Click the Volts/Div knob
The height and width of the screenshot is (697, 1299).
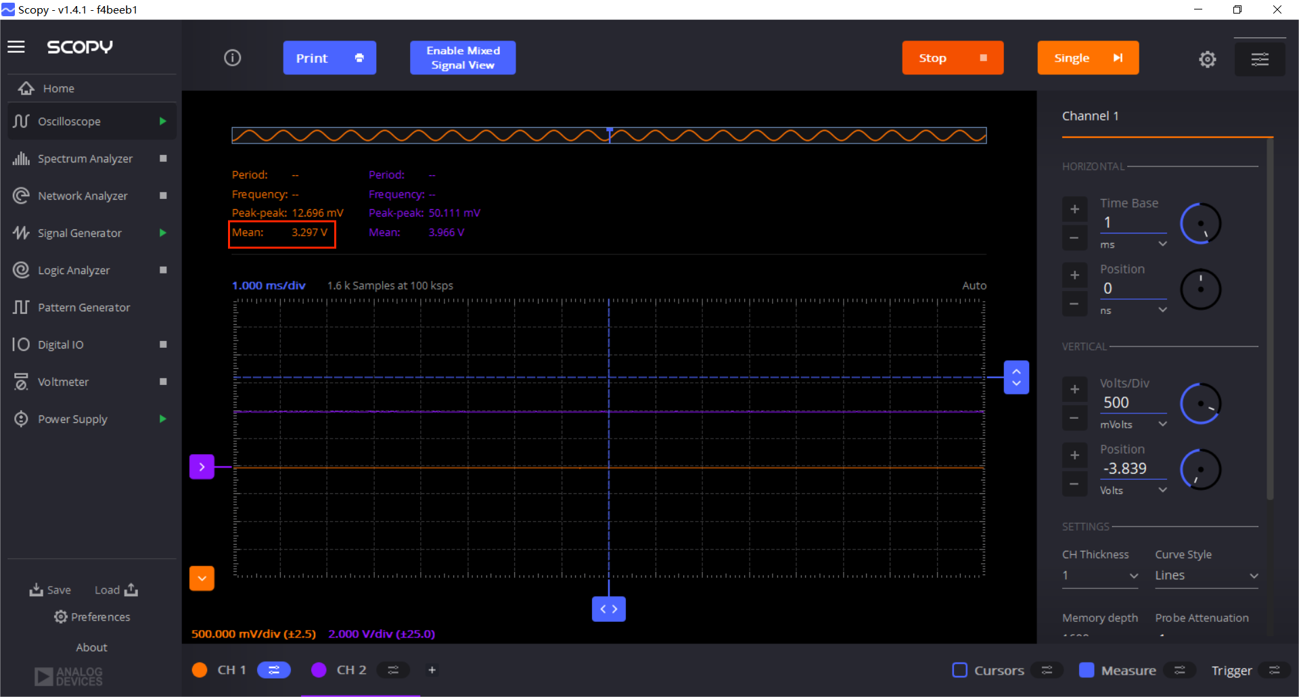pyautogui.click(x=1201, y=403)
